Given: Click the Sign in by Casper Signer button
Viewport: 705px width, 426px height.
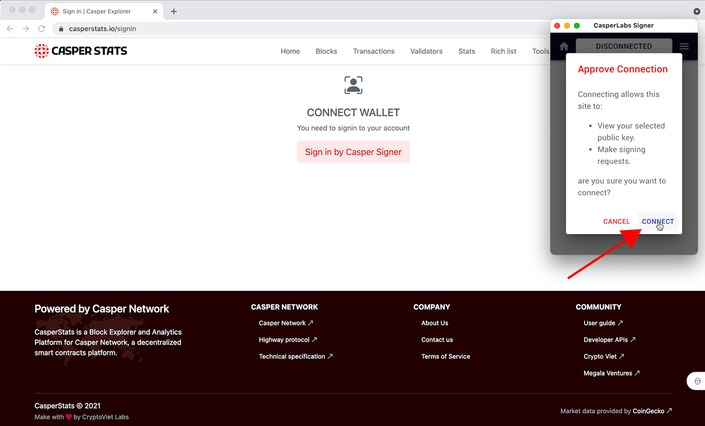Looking at the screenshot, I should point(353,152).
